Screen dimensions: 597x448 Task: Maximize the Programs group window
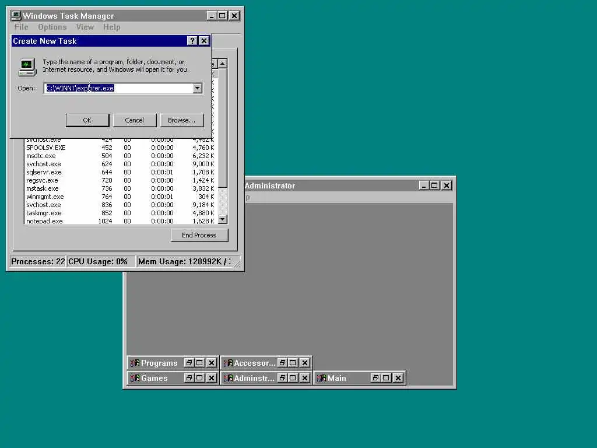tap(199, 363)
